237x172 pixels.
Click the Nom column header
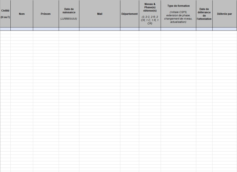(22, 14)
